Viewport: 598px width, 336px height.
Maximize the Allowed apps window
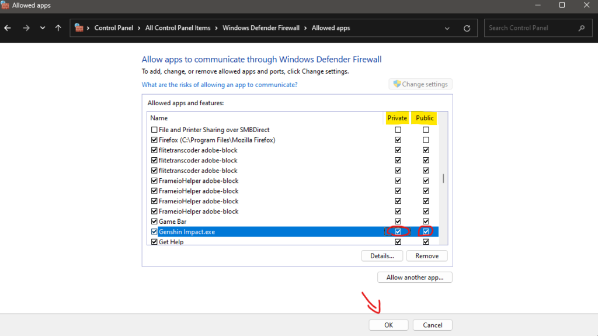click(562, 5)
